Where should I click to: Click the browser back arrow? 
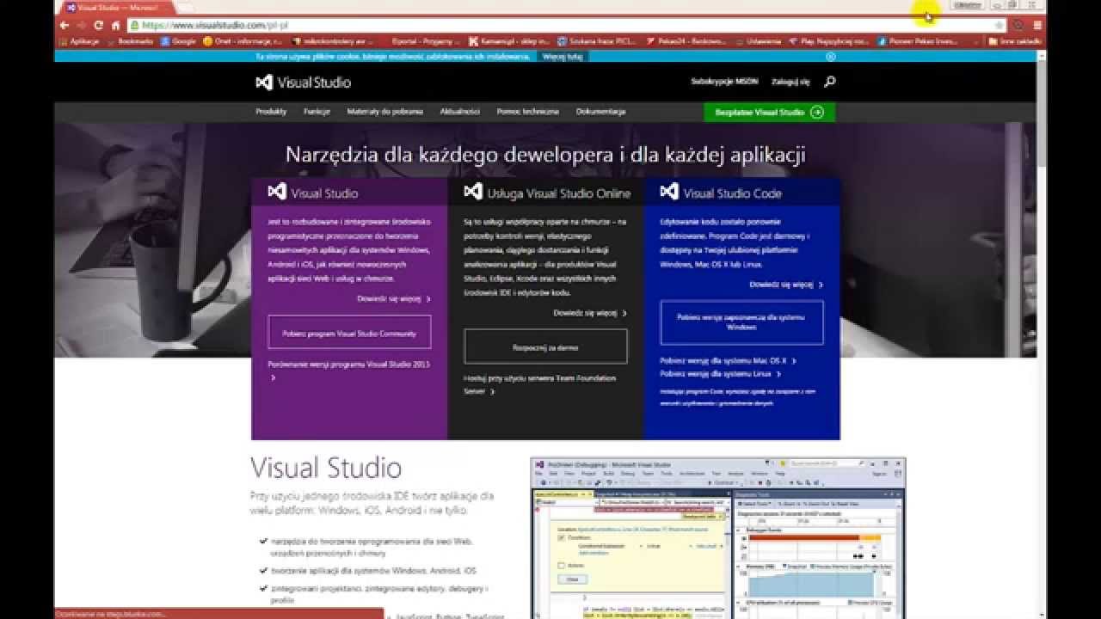pyautogui.click(x=64, y=25)
